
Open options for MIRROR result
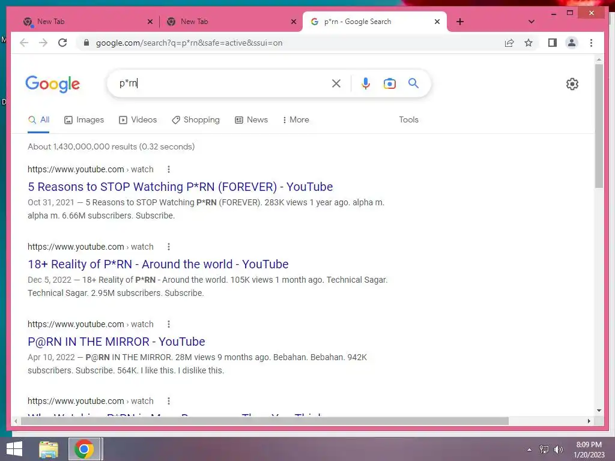point(169,324)
